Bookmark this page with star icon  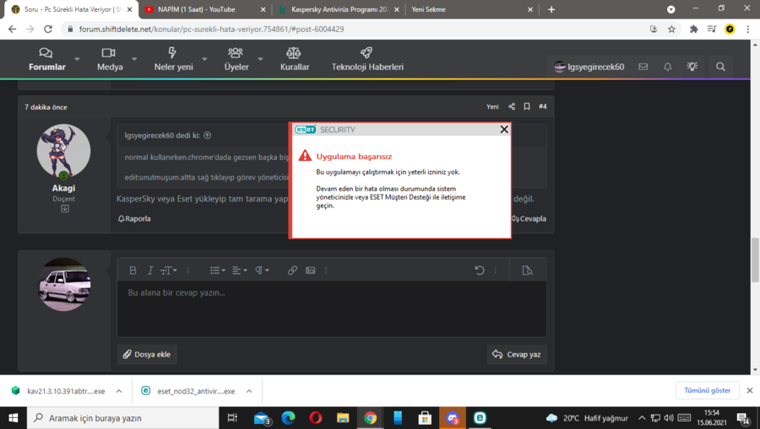[x=671, y=29]
